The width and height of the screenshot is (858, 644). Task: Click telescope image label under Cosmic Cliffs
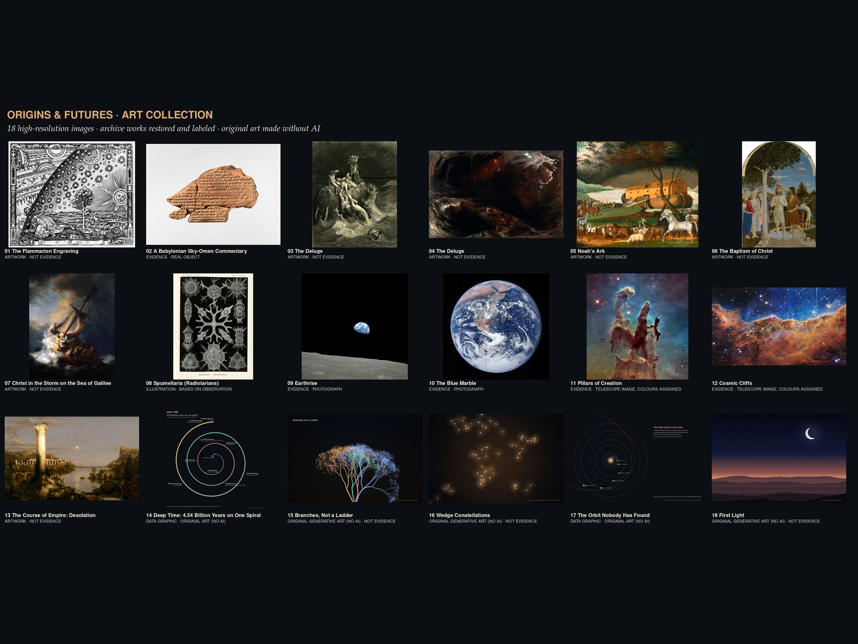click(767, 389)
